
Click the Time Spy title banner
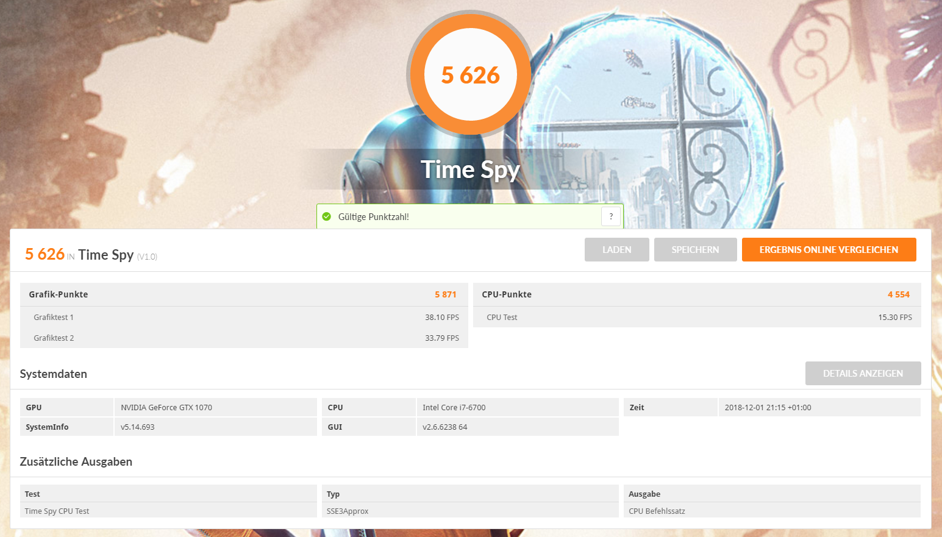tap(470, 169)
